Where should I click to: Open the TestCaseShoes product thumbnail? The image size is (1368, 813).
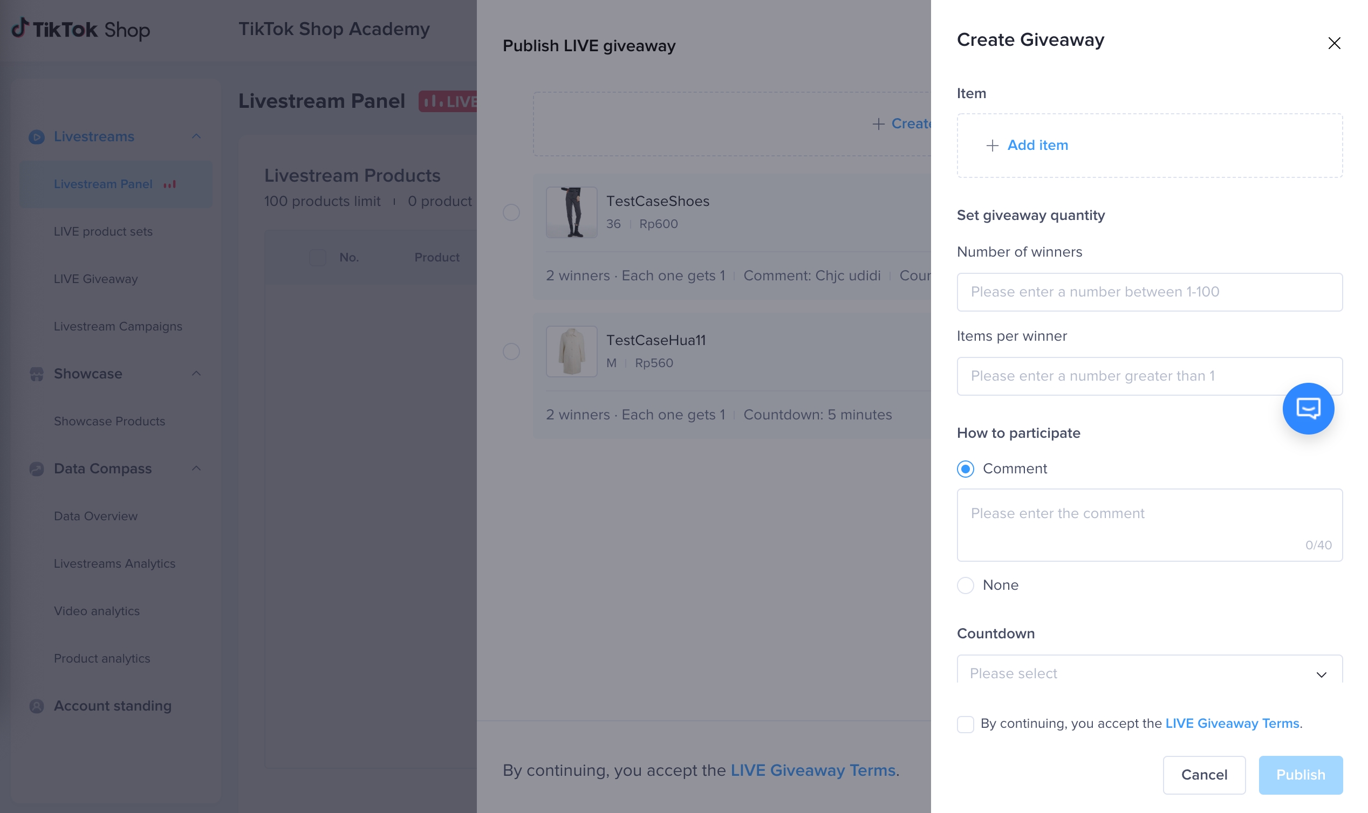pyautogui.click(x=571, y=212)
